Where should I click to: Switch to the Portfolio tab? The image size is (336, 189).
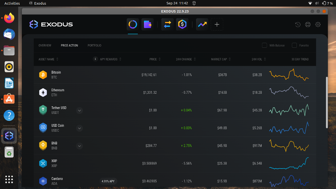94,46
